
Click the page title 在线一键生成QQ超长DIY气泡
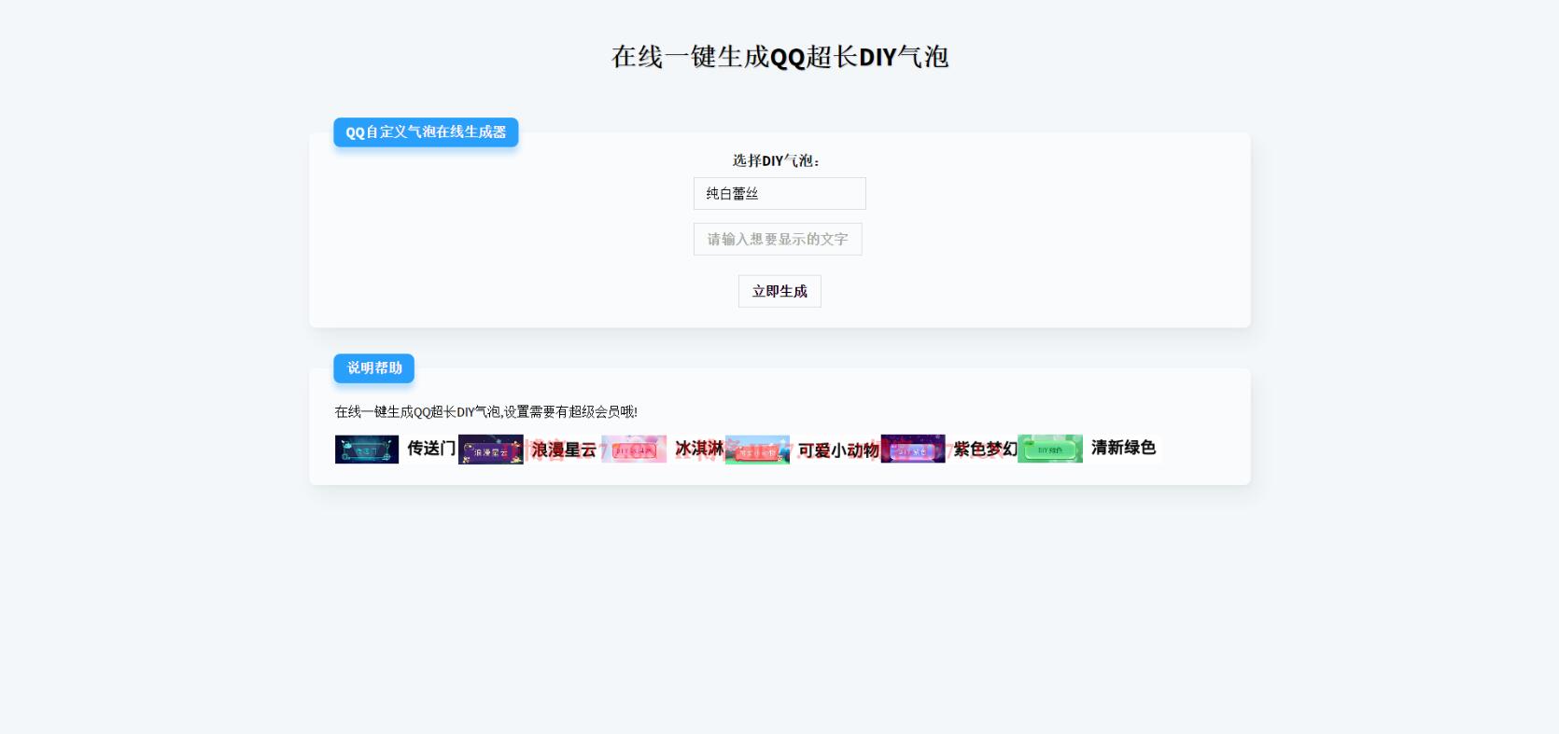[779, 57]
